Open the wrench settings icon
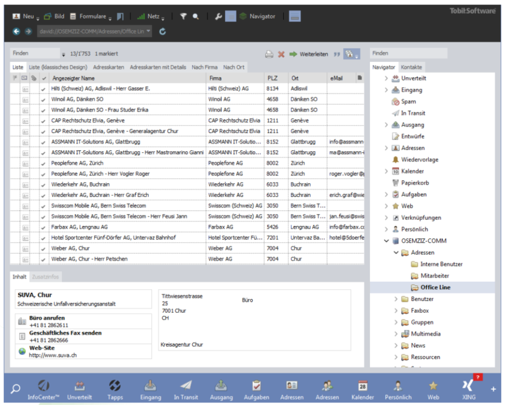 pyautogui.click(x=219, y=16)
